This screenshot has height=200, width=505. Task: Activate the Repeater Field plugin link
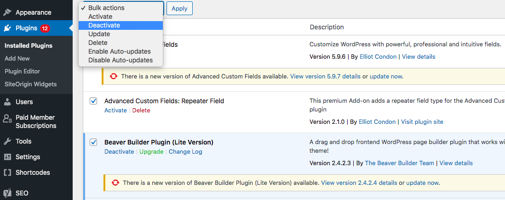coord(115,111)
